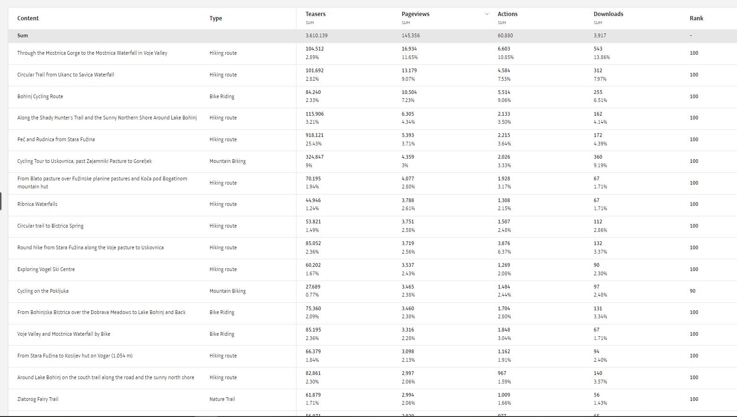Click the Pageviews column header
Image resolution: width=737 pixels, height=417 pixels.
415,14
